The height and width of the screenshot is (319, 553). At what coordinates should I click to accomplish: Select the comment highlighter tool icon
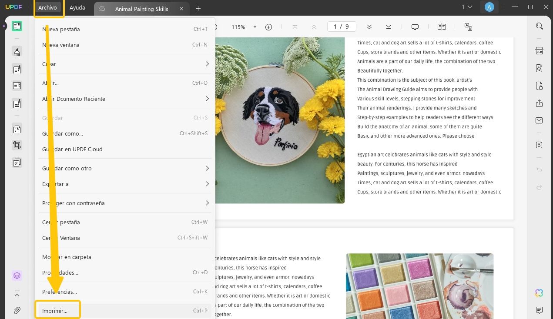pyautogui.click(x=17, y=52)
